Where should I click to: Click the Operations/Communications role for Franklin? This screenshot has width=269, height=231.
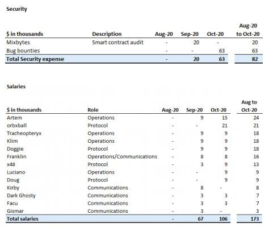[x=122, y=156]
